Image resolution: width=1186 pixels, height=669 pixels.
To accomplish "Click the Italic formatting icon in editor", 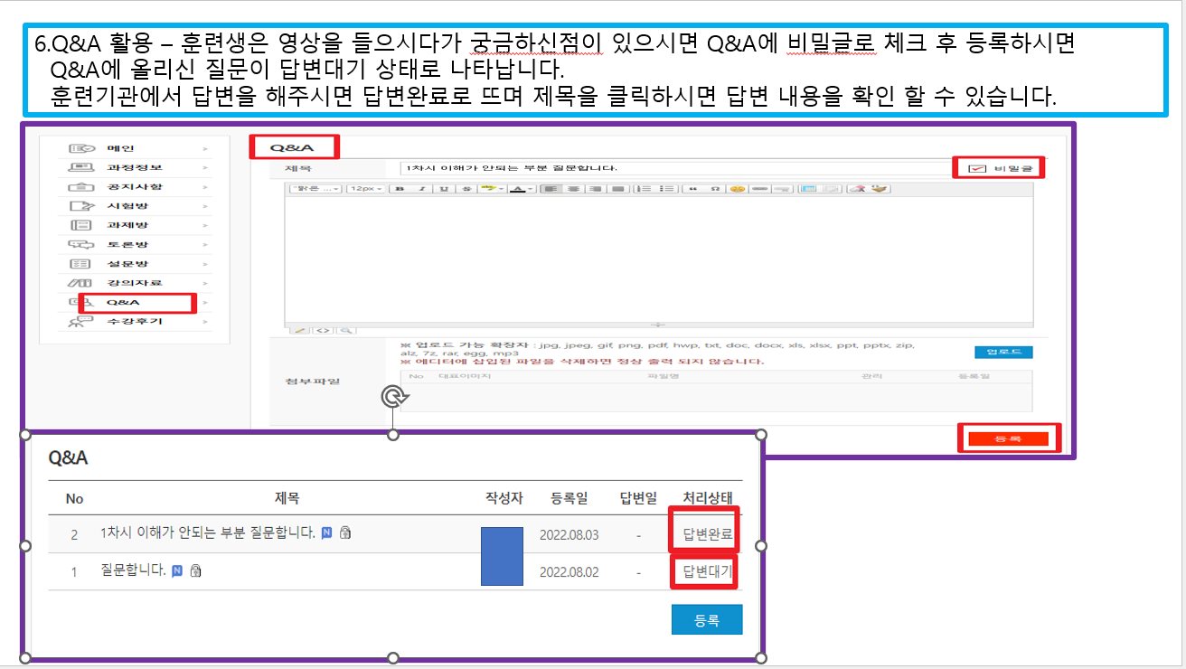I will pyautogui.click(x=420, y=189).
